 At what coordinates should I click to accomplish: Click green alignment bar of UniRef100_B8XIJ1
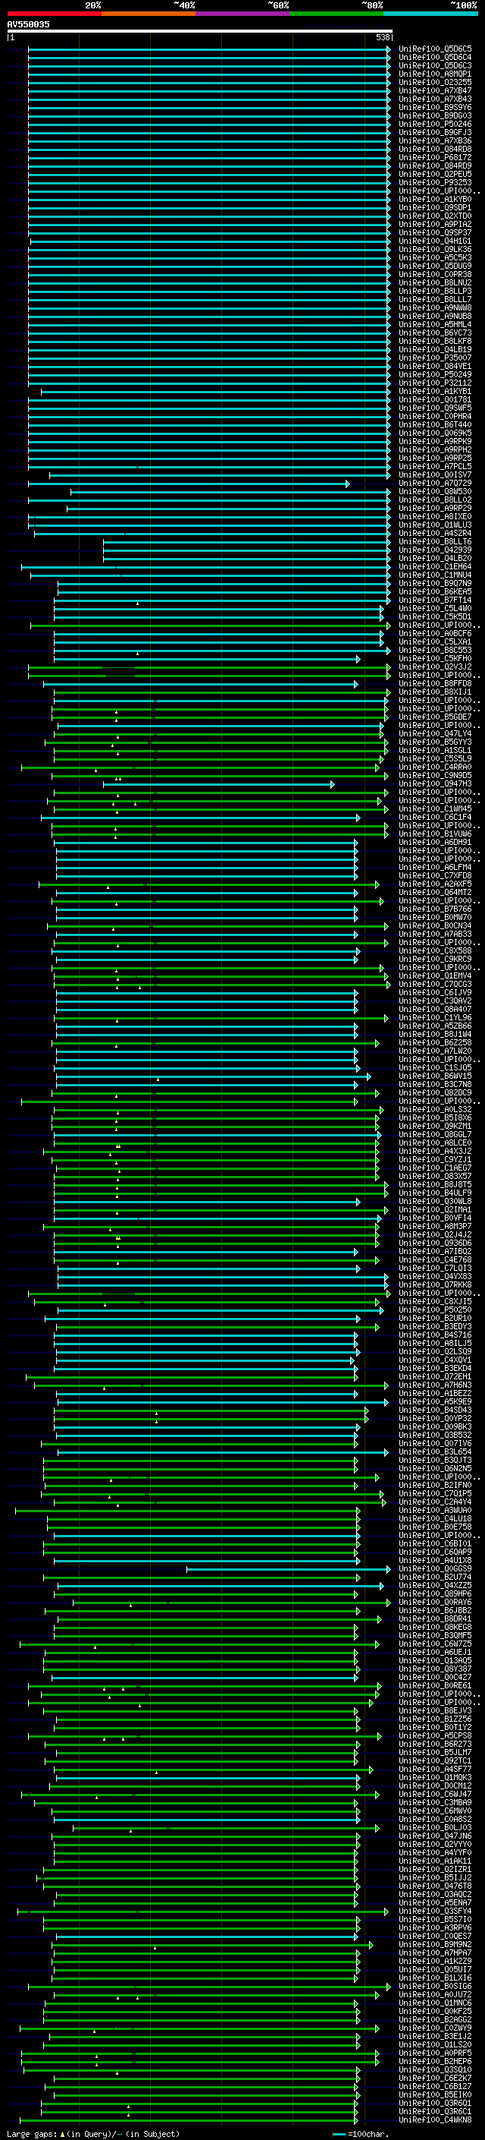222,692
